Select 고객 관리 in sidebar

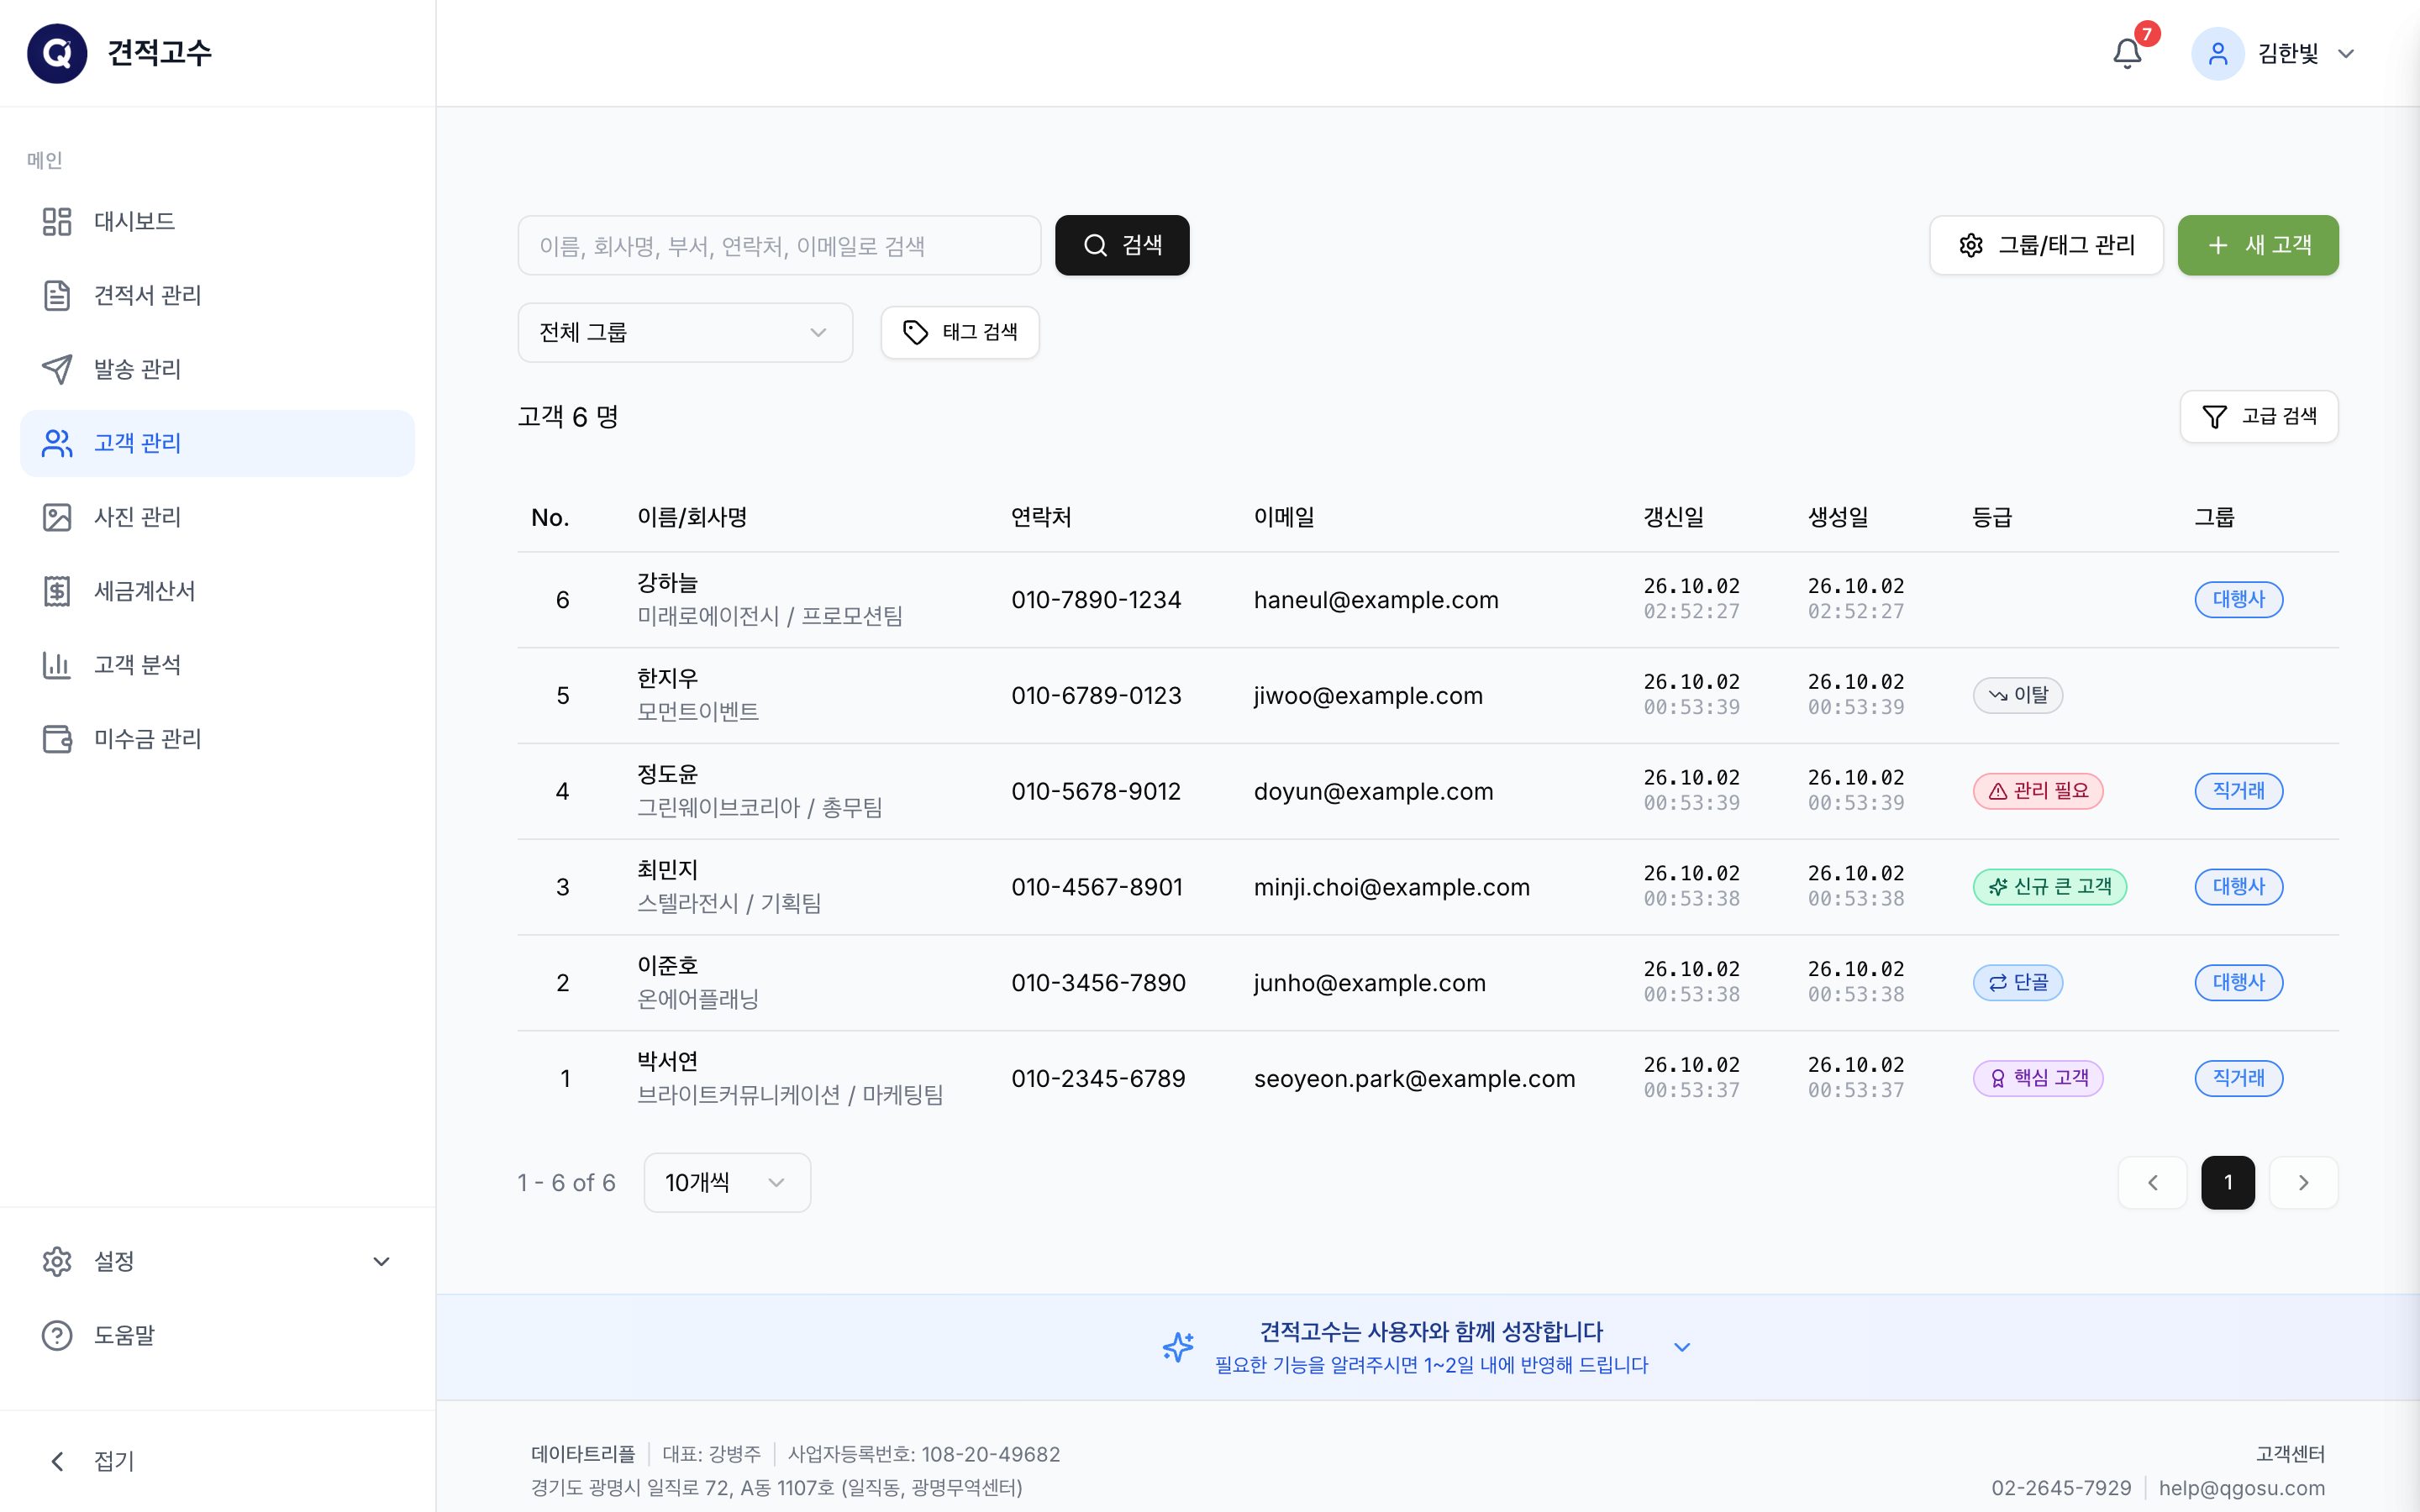click(x=217, y=443)
